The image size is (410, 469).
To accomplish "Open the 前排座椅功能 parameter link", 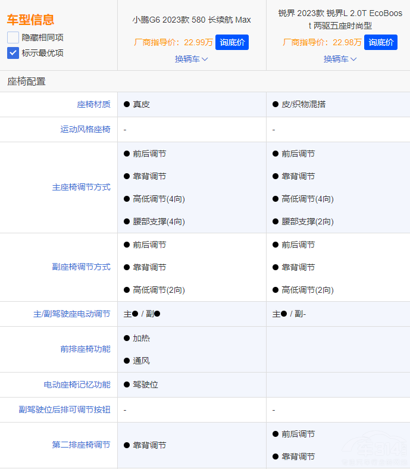I will coord(85,349).
